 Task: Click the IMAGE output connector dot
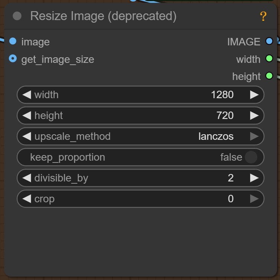[269, 41]
